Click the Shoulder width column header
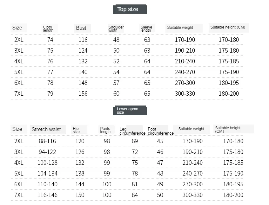 [x=116, y=29]
